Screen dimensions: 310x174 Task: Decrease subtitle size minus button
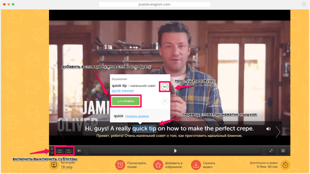52,153
